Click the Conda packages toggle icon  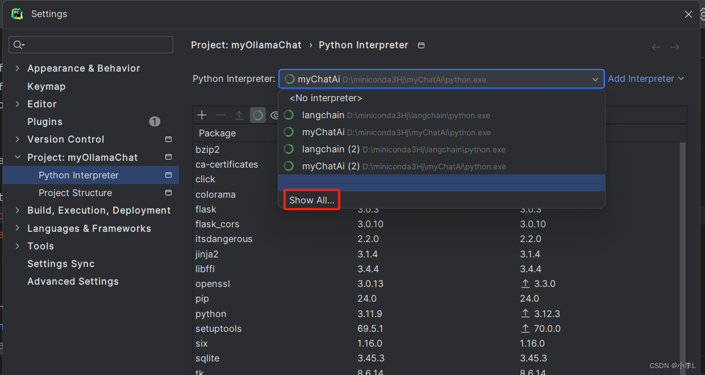click(x=258, y=115)
